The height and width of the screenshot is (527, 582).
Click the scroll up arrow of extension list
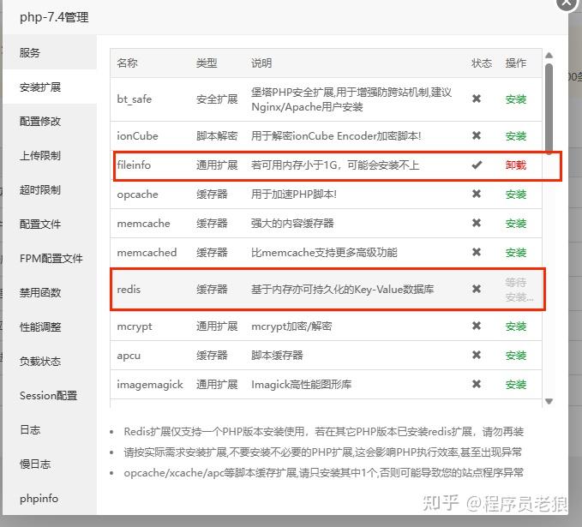[549, 56]
